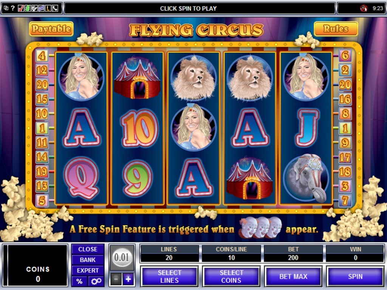Open the Rules page
This screenshot has width=387, height=290.
(x=336, y=29)
